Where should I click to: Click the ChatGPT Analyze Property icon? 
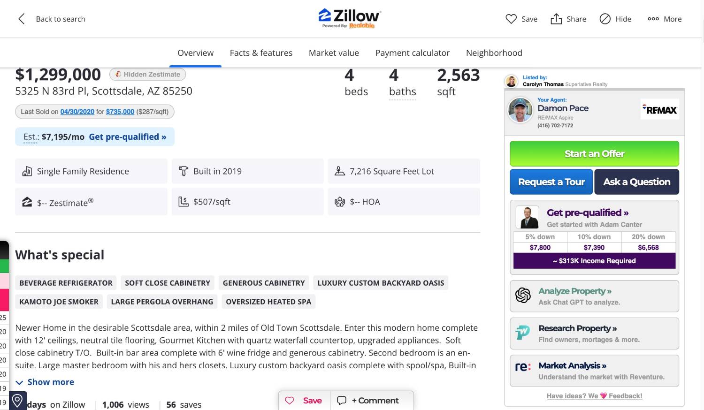pos(523,296)
